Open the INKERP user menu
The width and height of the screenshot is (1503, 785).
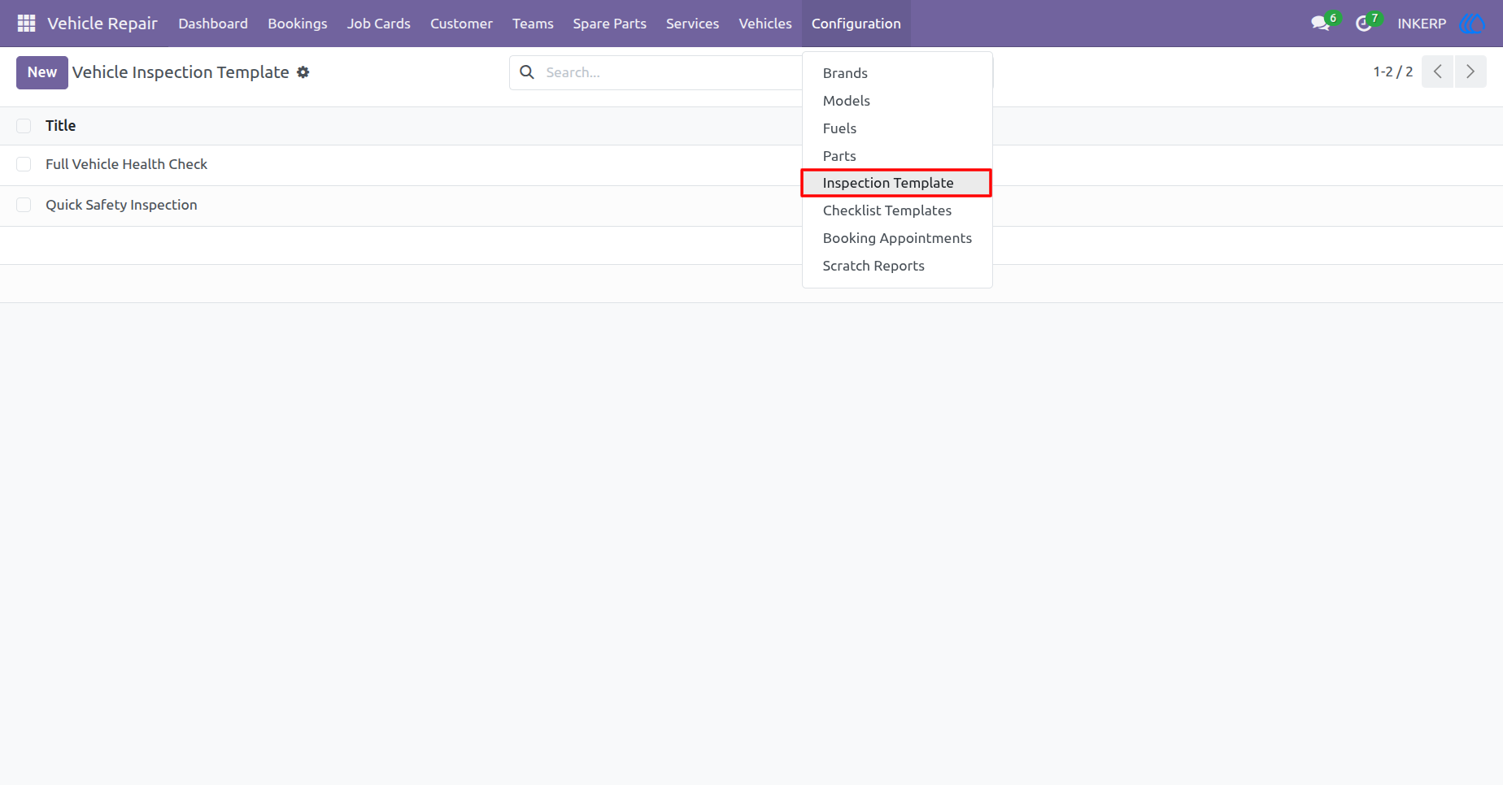1422,24
